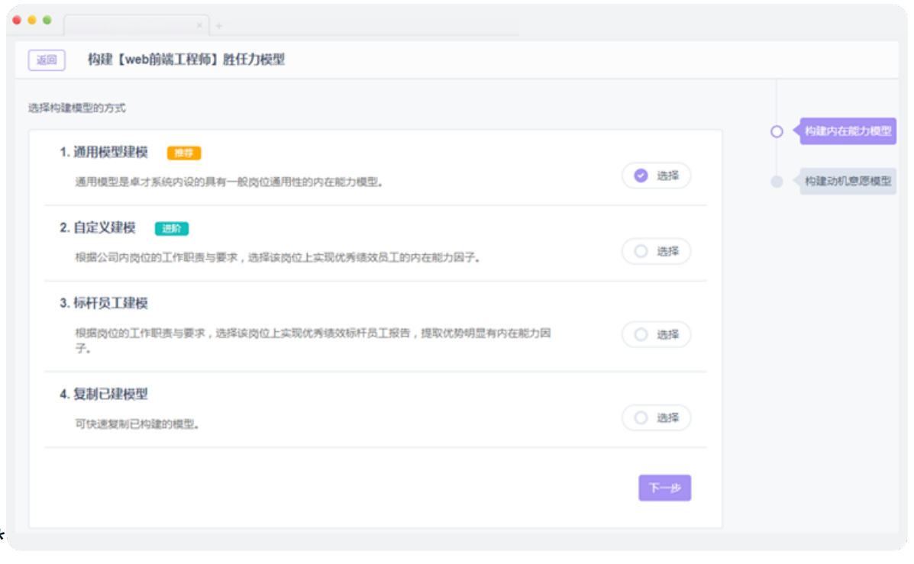Screen dimensions: 914x564
Task: Select the 通用模型建模 radio option
Action: pos(656,176)
